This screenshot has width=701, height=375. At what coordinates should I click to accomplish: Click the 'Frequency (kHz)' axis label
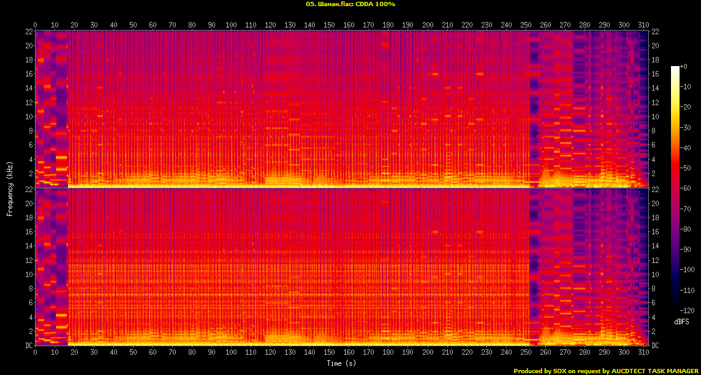[10, 188]
